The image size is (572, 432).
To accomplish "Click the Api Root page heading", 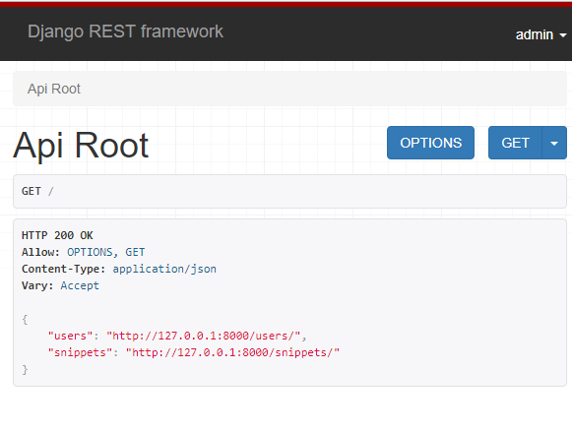I will pyautogui.click(x=81, y=145).
